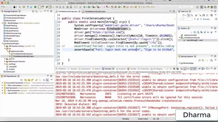Expand Referenced Libraries node
This screenshot has width=218, height=122.
[x=5, y=61]
